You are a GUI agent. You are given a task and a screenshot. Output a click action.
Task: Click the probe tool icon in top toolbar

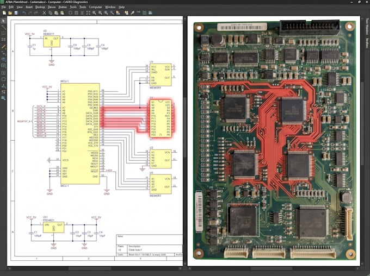point(132,12)
